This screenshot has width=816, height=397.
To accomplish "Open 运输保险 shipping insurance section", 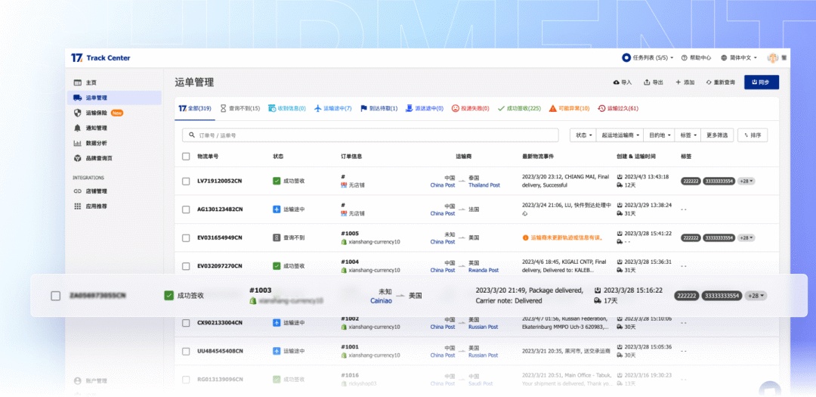I will tap(97, 113).
